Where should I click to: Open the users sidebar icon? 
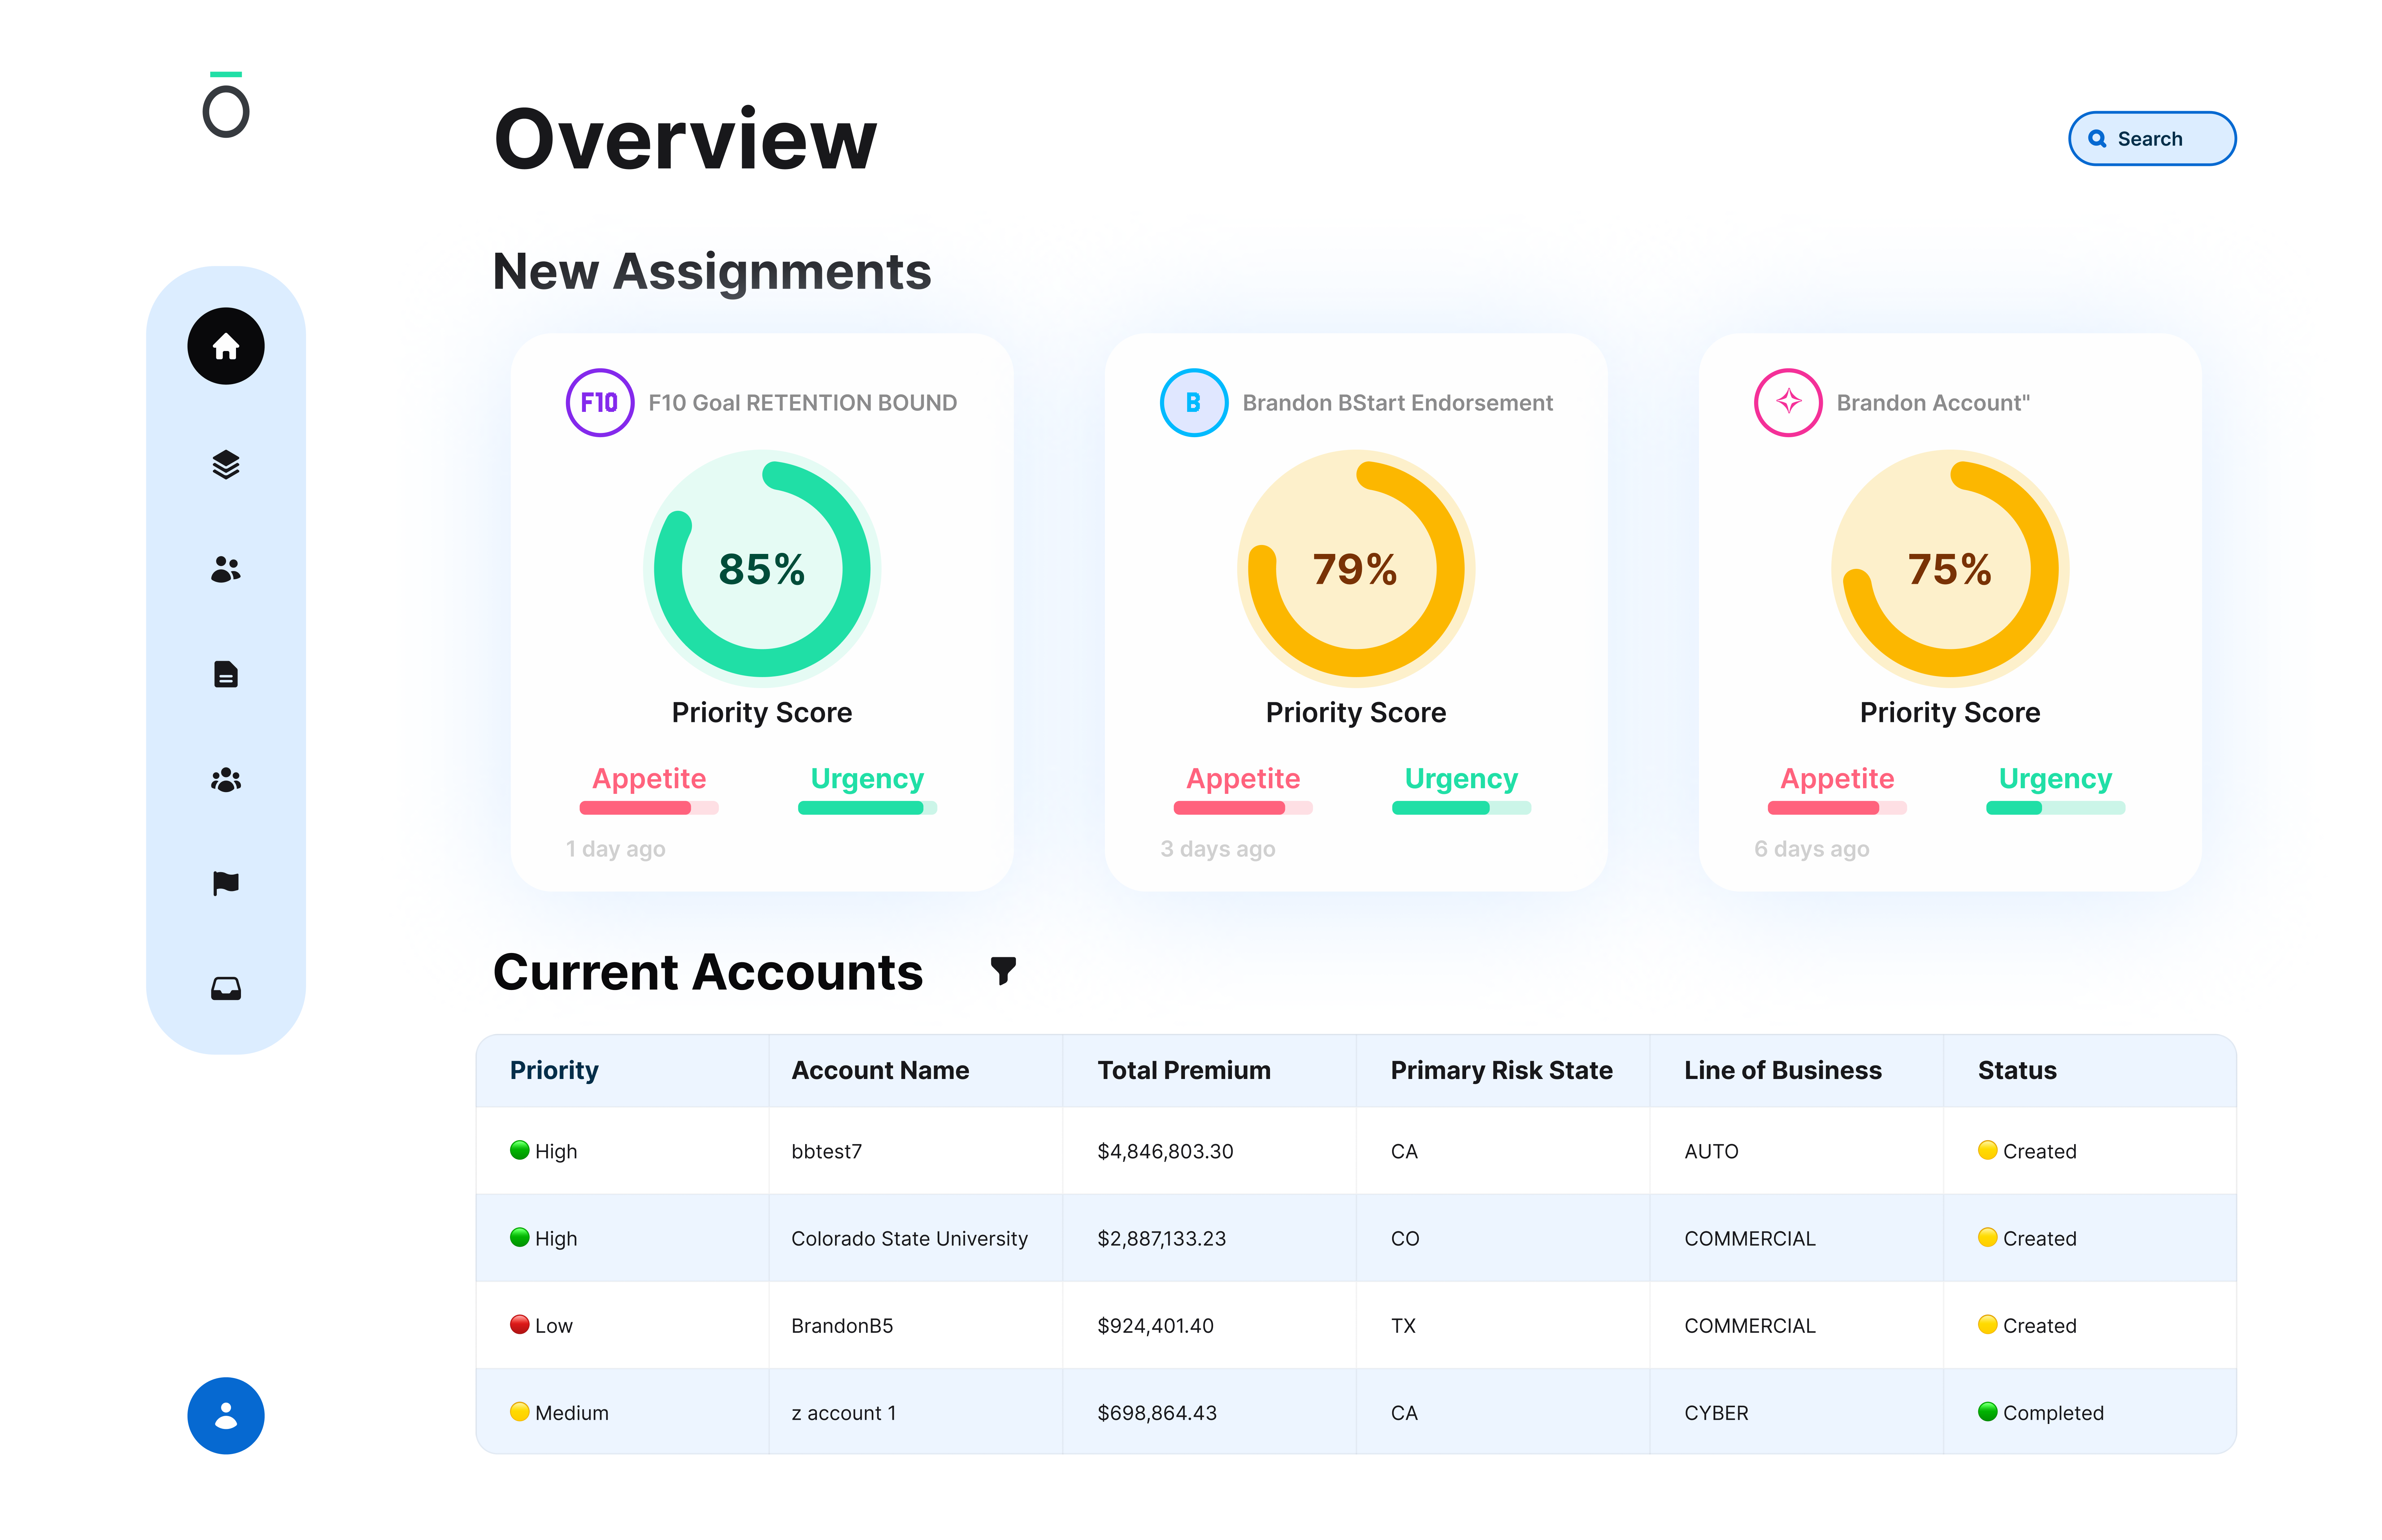[226, 570]
